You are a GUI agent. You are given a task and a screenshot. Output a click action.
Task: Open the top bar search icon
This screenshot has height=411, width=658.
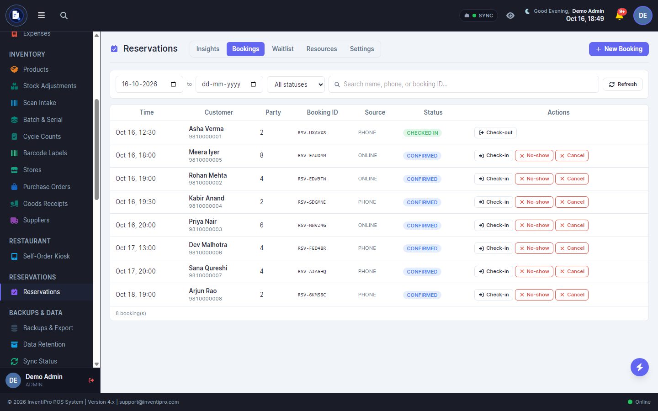(64, 16)
